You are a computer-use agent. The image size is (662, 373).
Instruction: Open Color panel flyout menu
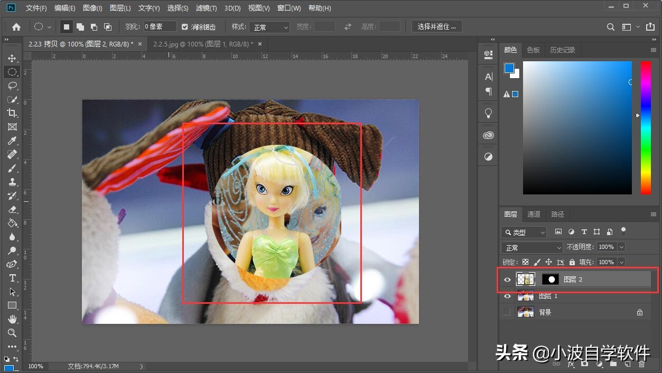[x=654, y=50]
